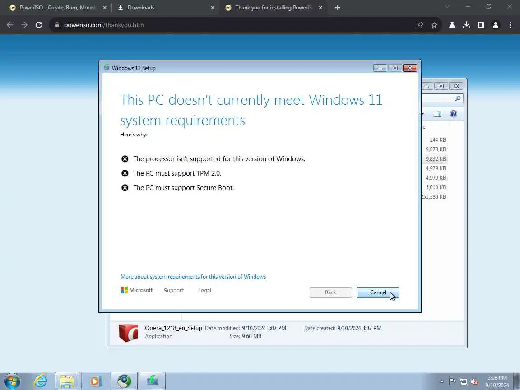Click the Cancel button in Windows 11 Setup
Viewport: 520px width, 390px height.
(x=378, y=292)
